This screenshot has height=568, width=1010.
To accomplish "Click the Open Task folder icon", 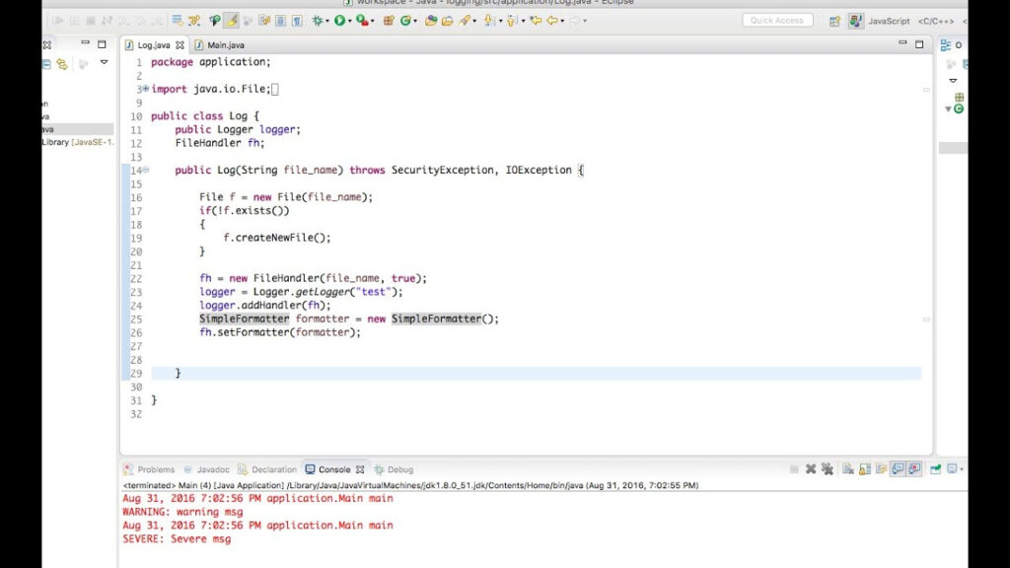I will [x=447, y=21].
